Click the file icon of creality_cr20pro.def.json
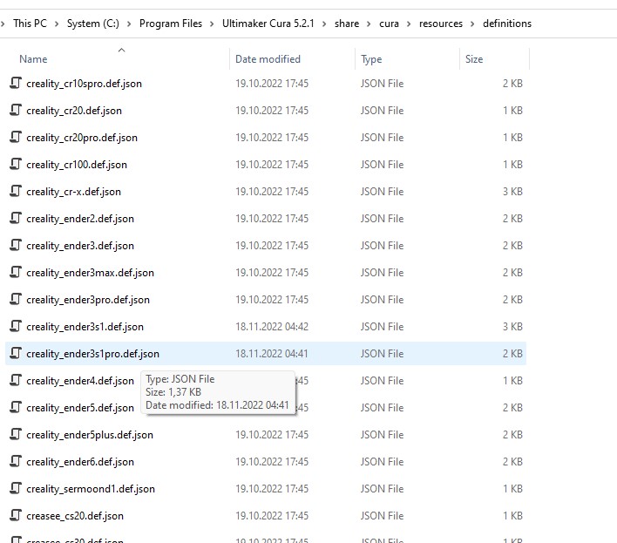 point(16,137)
